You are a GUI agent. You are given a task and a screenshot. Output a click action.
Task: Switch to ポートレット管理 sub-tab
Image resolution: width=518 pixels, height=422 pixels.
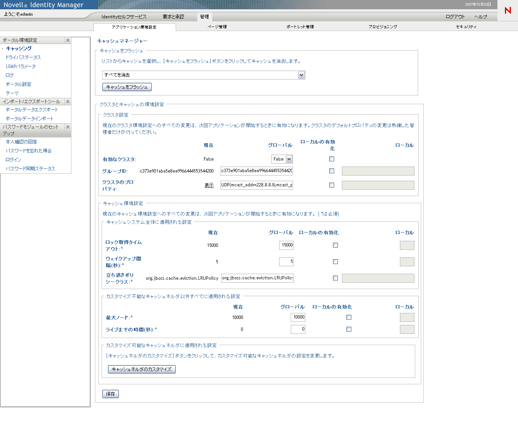pyautogui.click(x=300, y=27)
